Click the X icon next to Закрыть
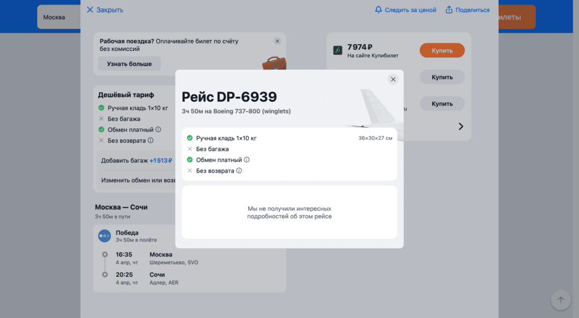Image resolution: width=579 pixels, height=318 pixels. click(90, 10)
